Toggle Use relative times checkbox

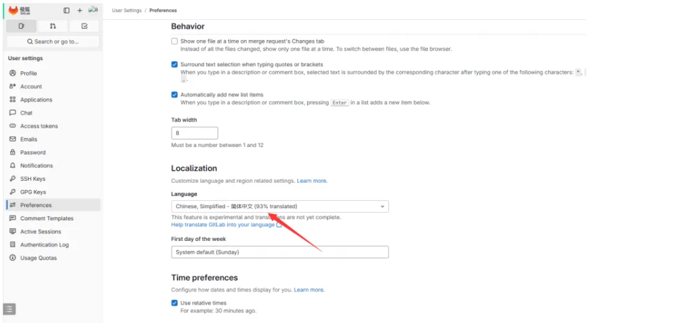tap(174, 303)
